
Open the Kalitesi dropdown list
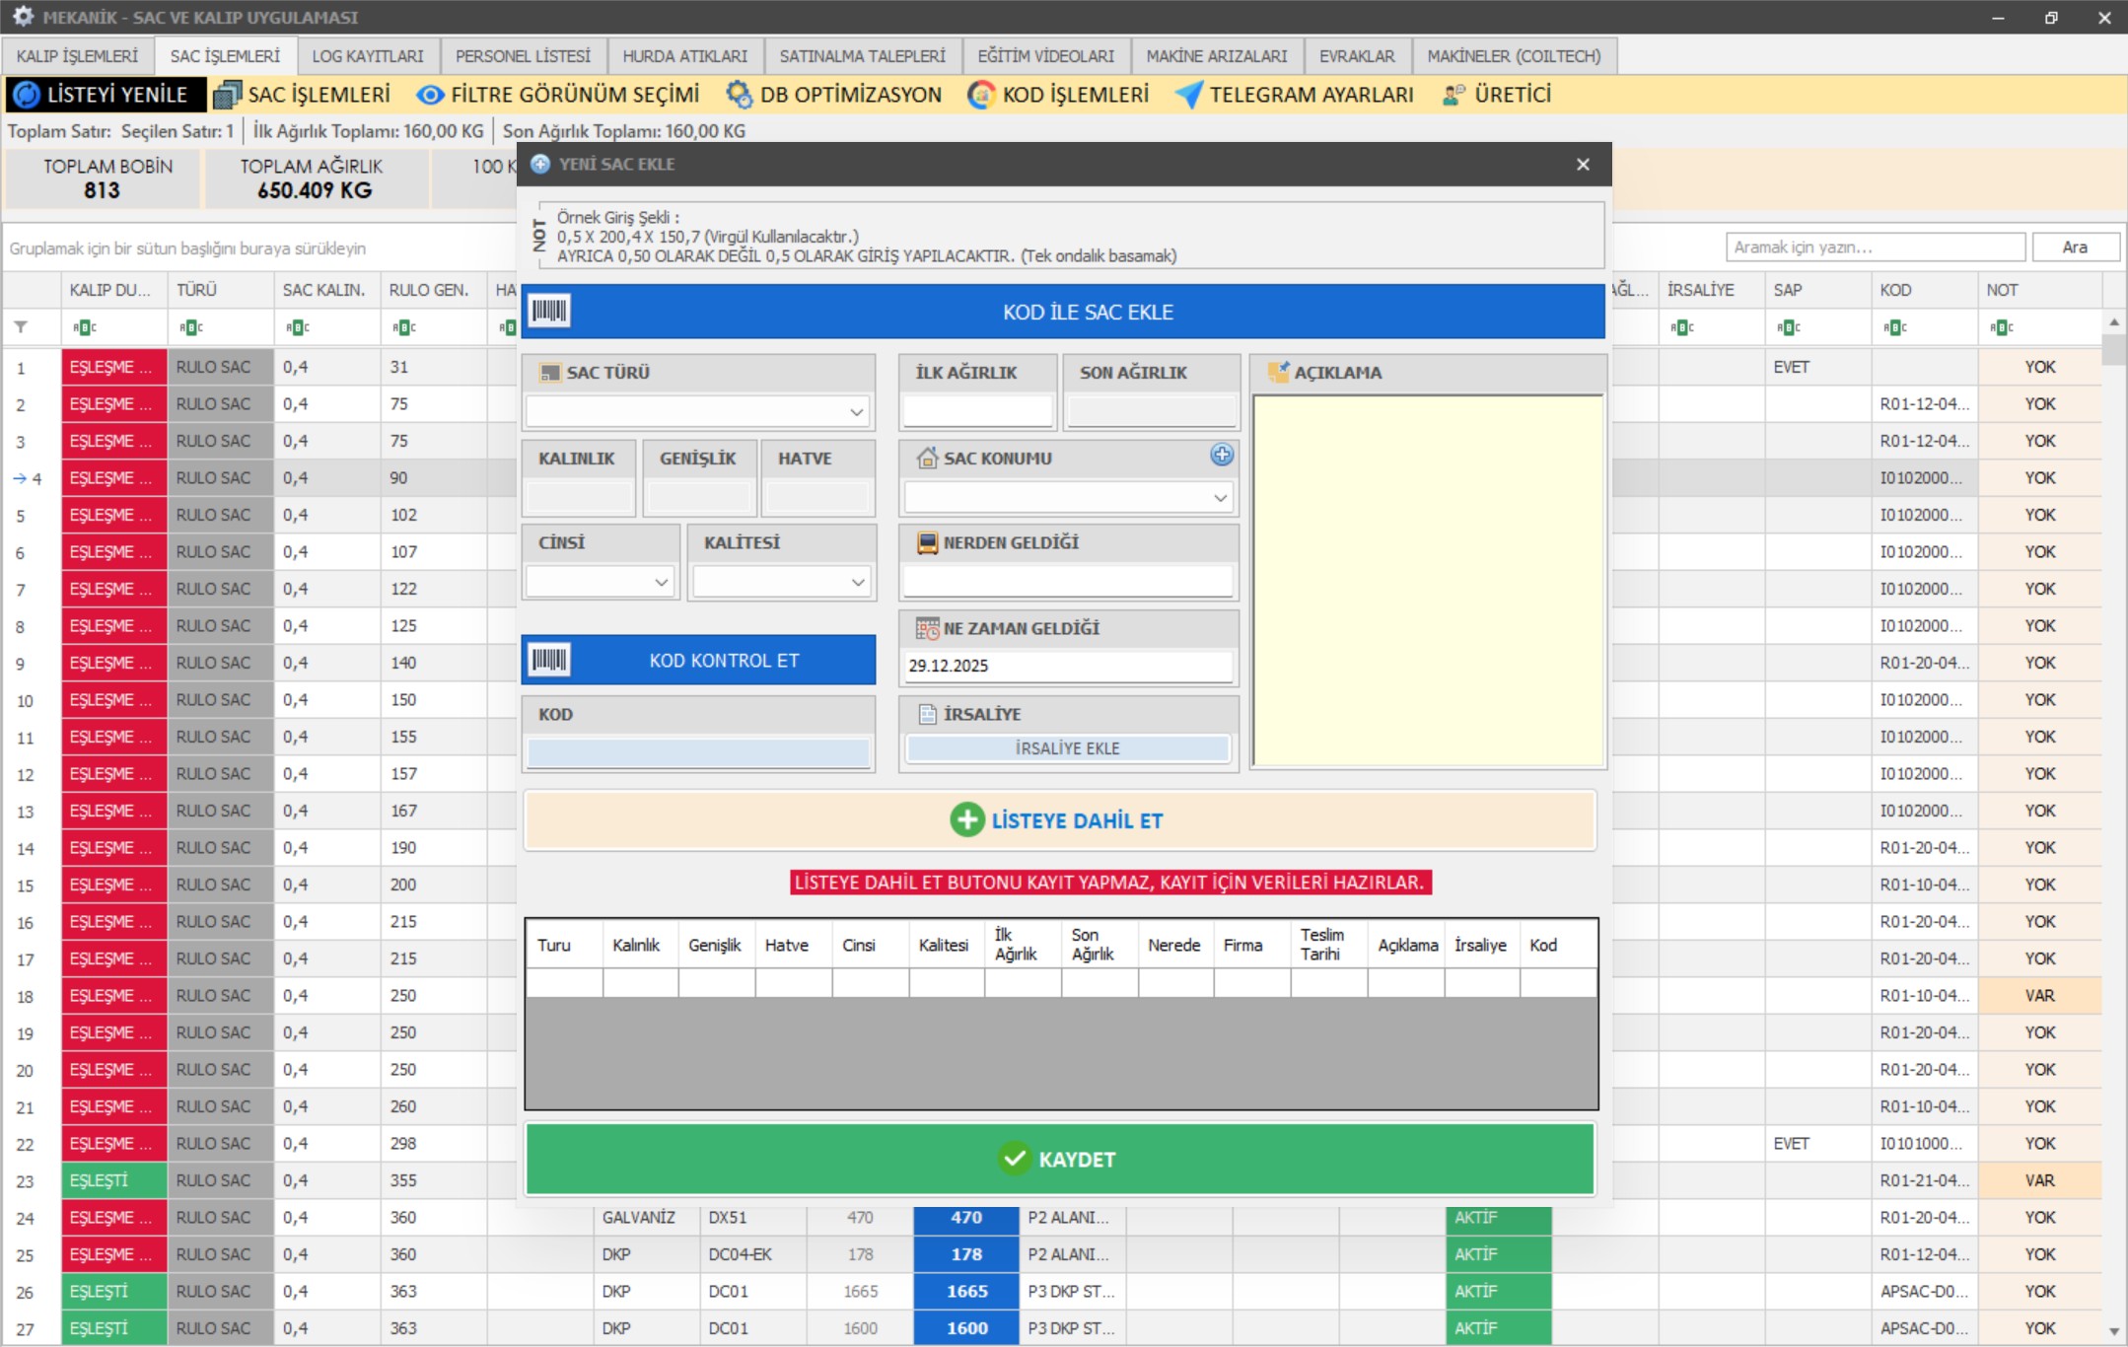858,583
